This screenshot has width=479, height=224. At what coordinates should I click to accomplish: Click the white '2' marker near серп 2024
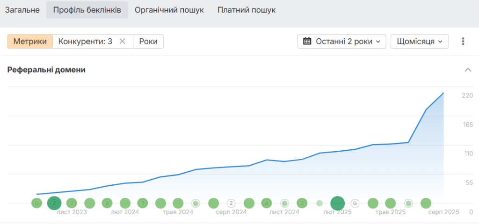(231, 203)
